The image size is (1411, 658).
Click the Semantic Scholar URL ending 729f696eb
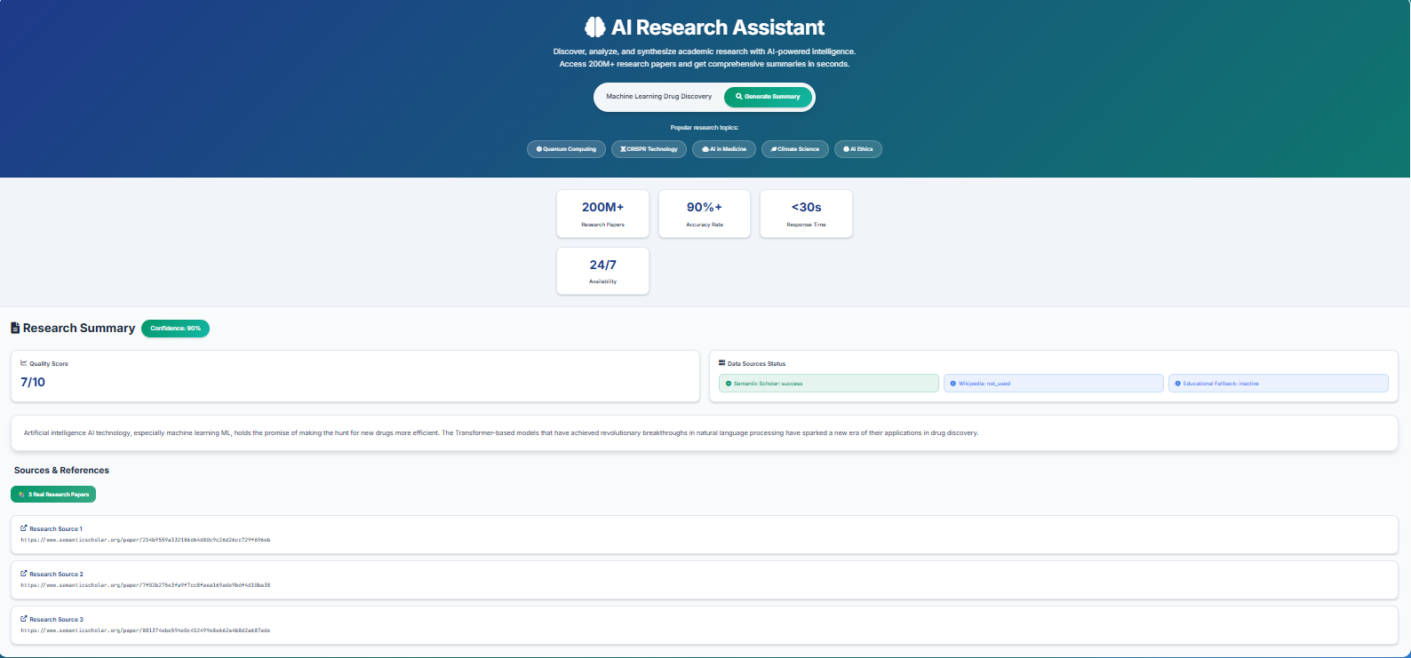coord(146,540)
